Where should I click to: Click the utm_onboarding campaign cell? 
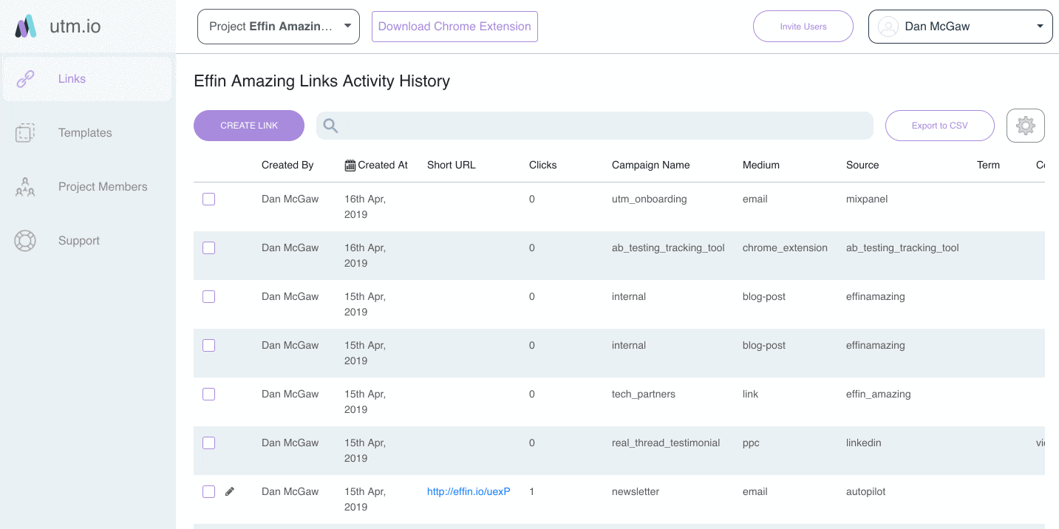click(x=650, y=199)
